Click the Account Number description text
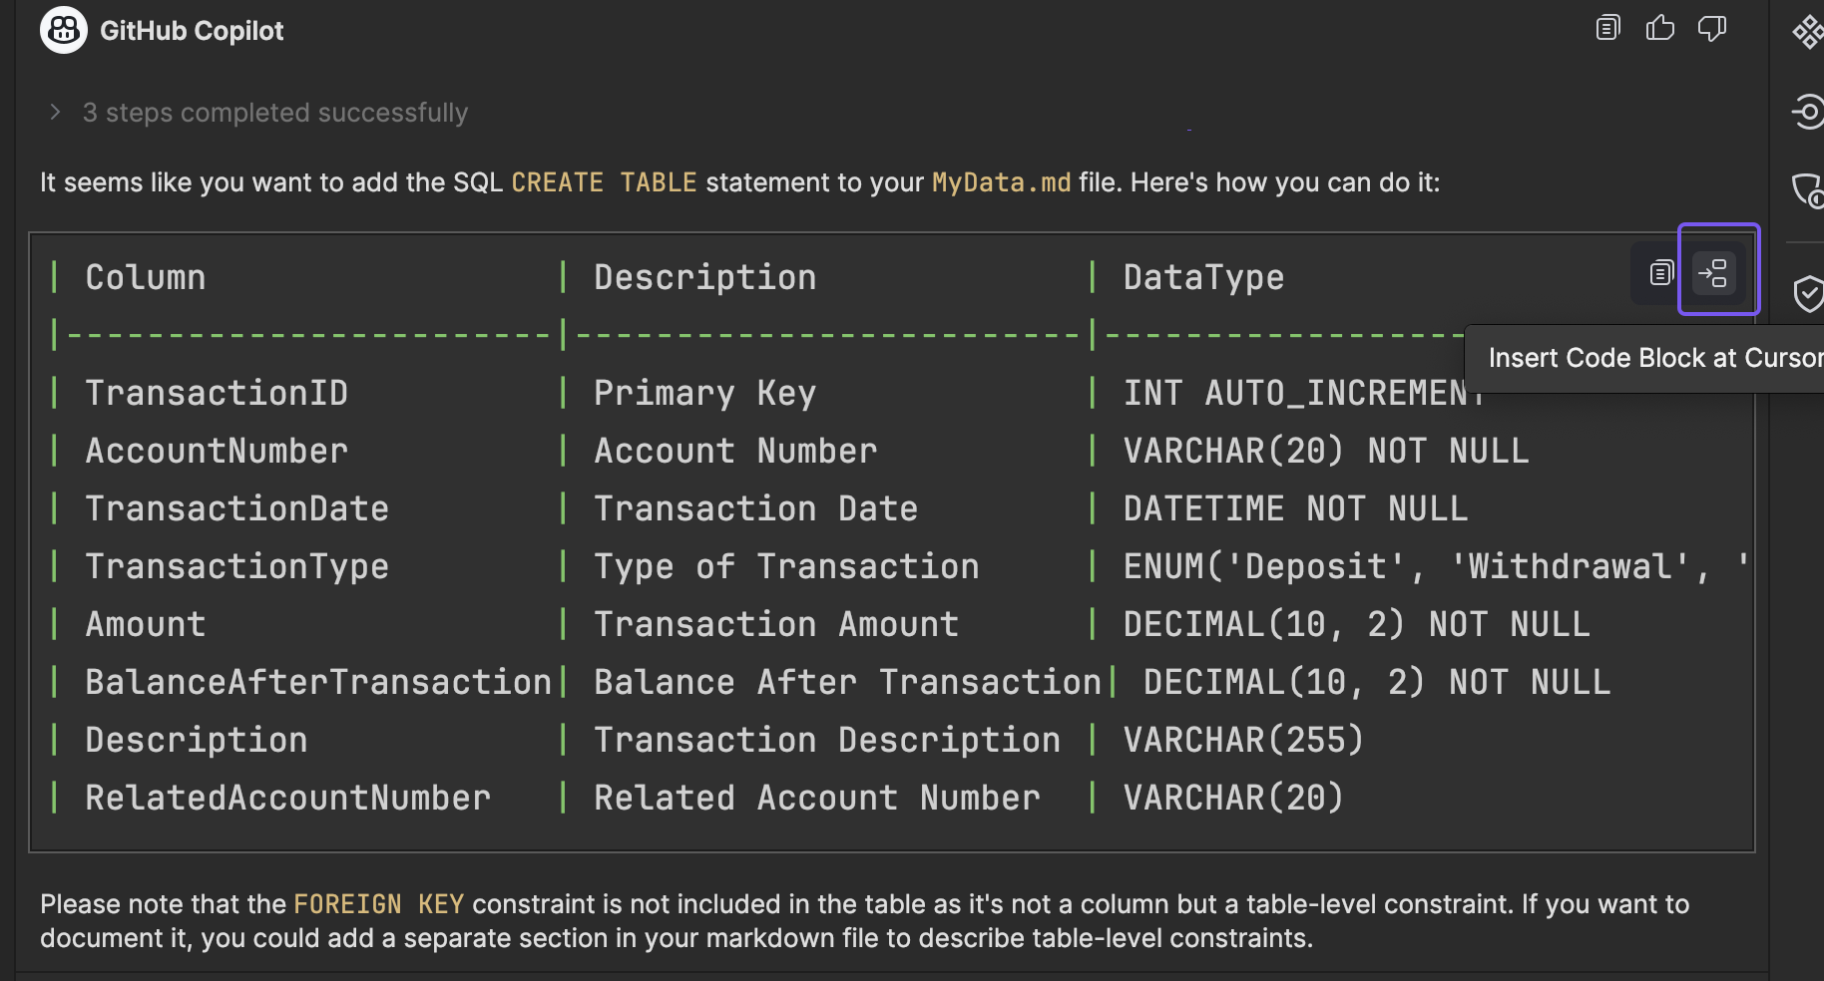Image resolution: width=1824 pixels, height=981 pixels. [735, 451]
